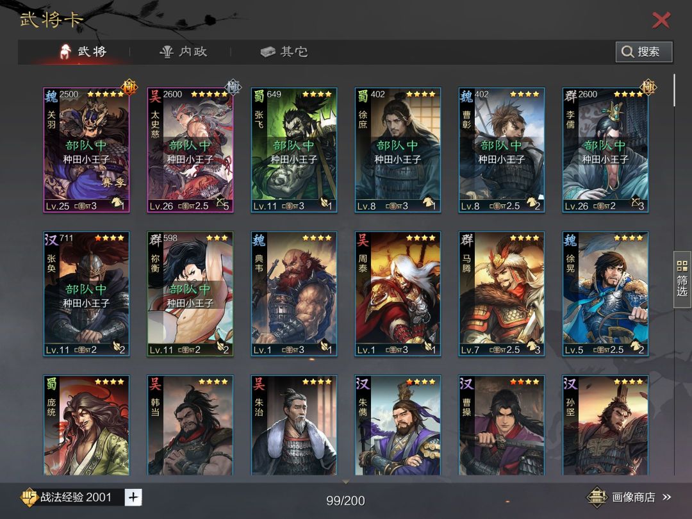Click the 画像商店 pavilion icon
Image resolution: width=692 pixels, height=519 pixels.
coord(597,497)
